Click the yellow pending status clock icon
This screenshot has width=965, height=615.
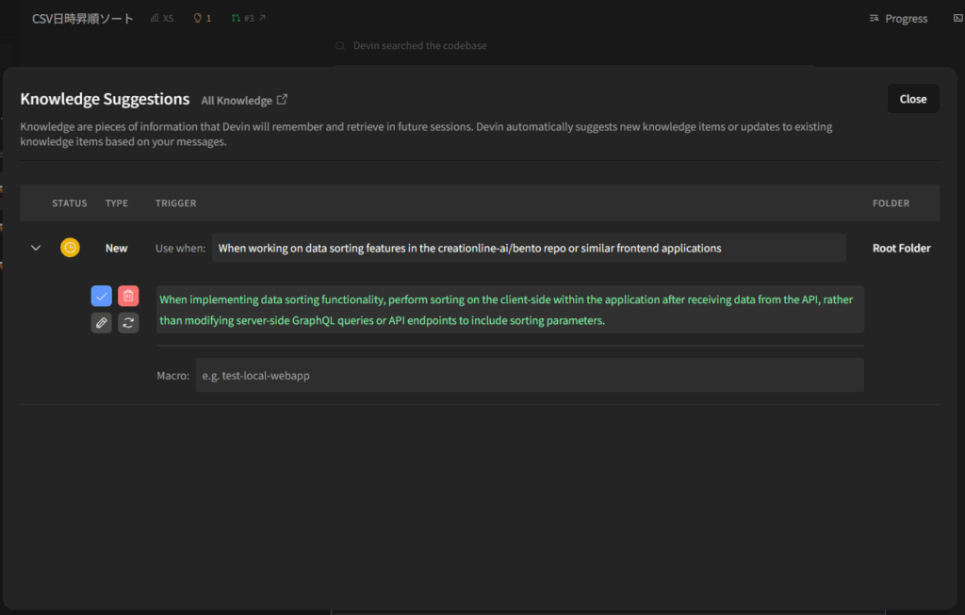coord(70,248)
